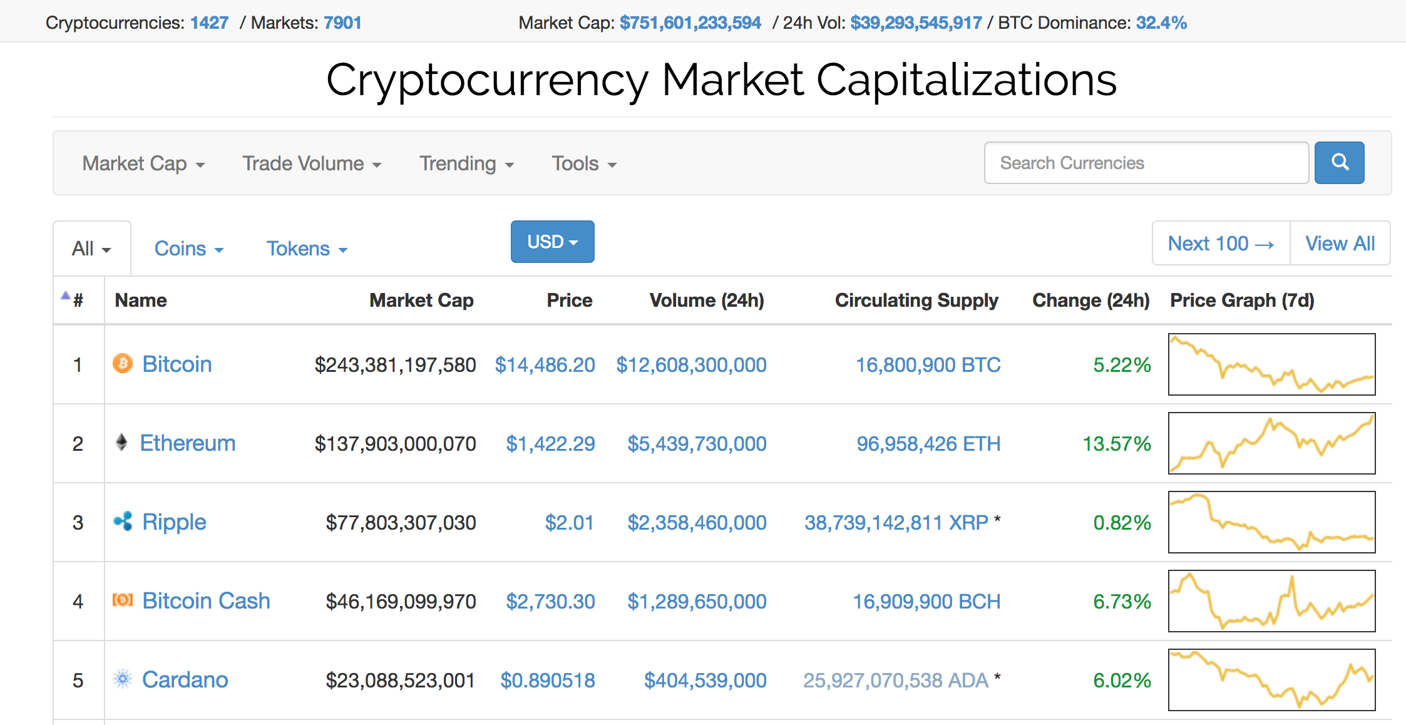
Task: Sort table by Name column header
Action: coord(141,300)
